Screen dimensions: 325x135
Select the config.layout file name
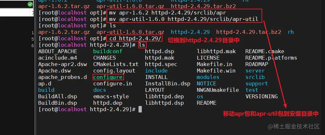tap(114, 71)
